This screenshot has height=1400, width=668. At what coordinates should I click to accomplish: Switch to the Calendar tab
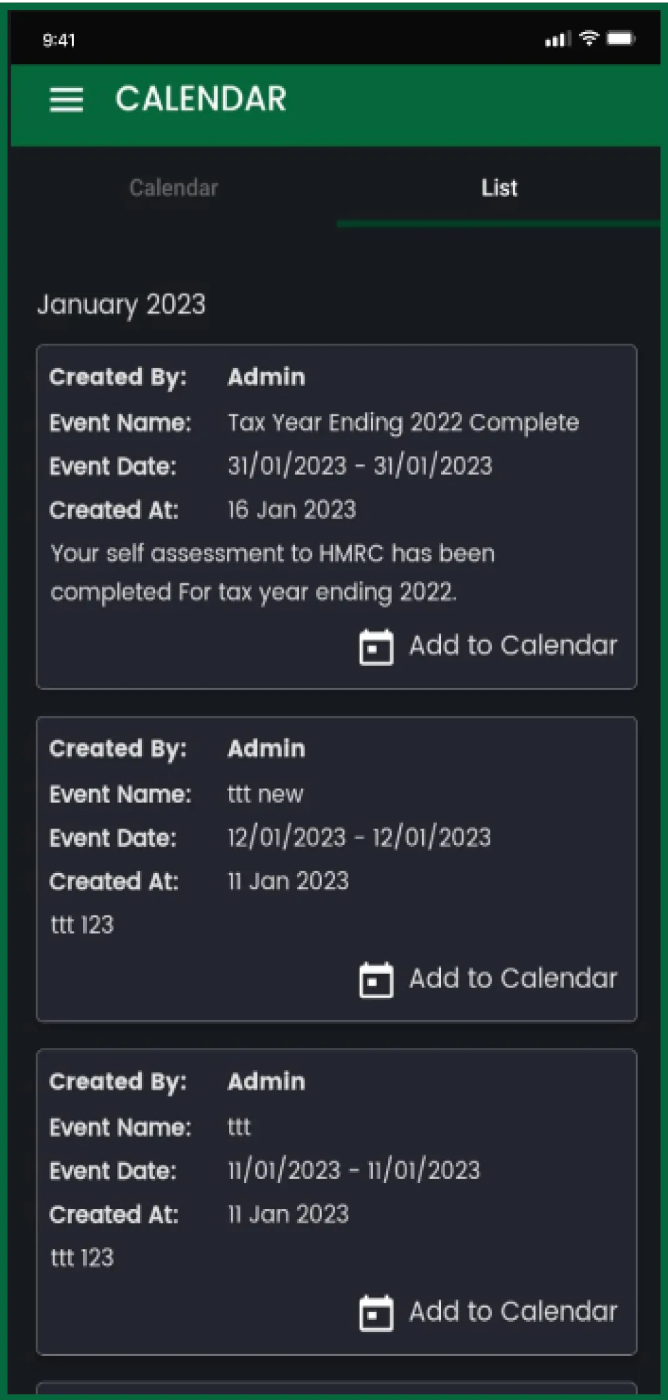click(173, 188)
